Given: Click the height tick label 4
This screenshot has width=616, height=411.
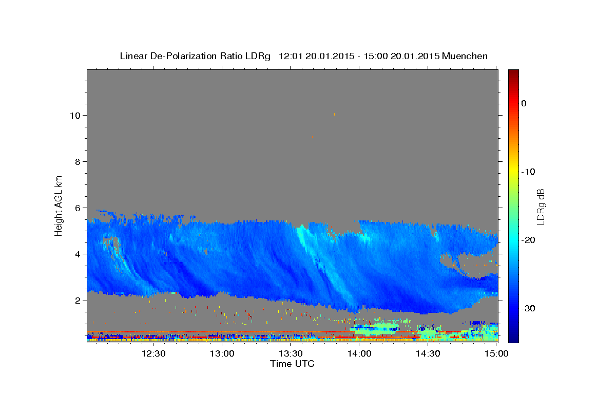Looking at the screenshot, I should (x=78, y=254).
